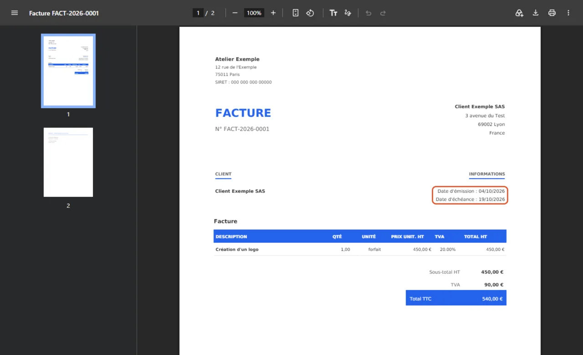The height and width of the screenshot is (355, 583).
Task: Click the fit to page icon
Action: click(296, 13)
